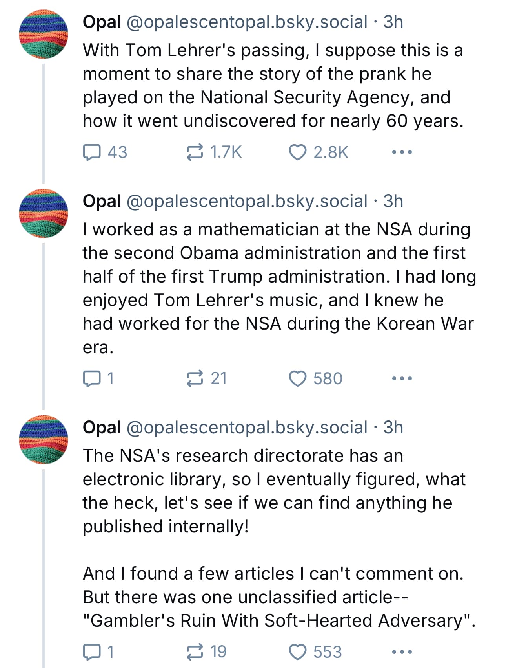Image resolution: width=506 pixels, height=668 pixels.
Task: Repost the post with 19 reposts
Action: pyautogui.click(x=195, y=652)
